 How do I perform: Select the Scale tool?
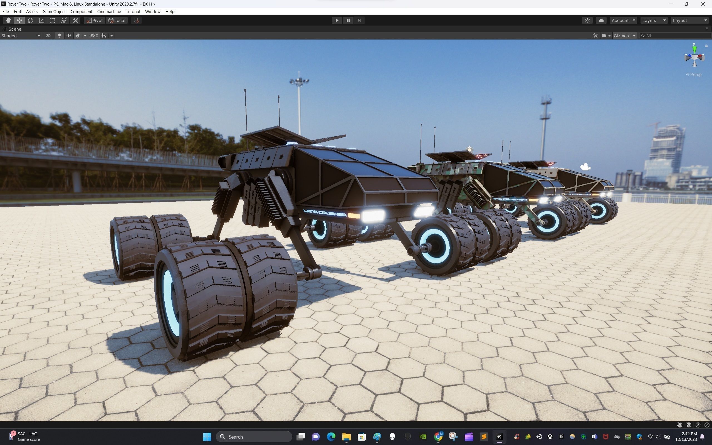pyautogui.click(x=42, y=20)
